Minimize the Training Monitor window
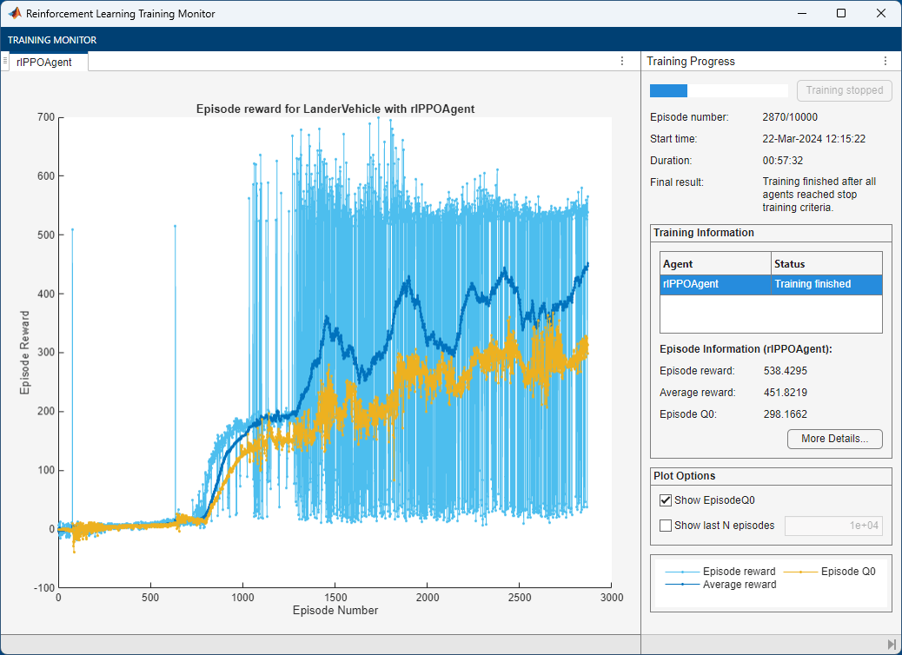Viewport: 902px width, 655px height. (x=801, y=13)
